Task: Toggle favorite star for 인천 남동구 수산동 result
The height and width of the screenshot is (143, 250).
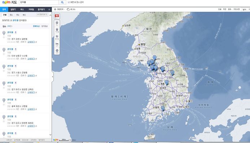Action: click(x=4, y=54)
